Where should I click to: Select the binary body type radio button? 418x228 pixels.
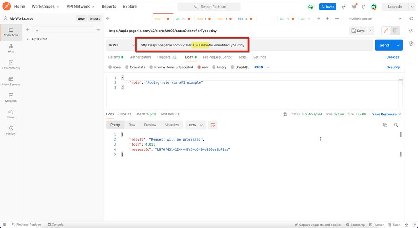pyautogui.click(x=214, y=67)
